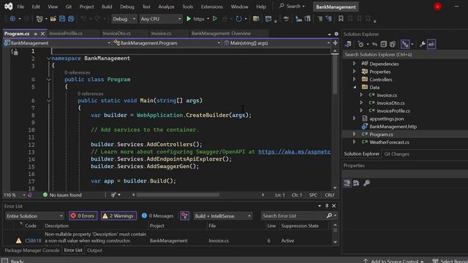
Task: Open the Extensions menu
Action: point(211,7)
